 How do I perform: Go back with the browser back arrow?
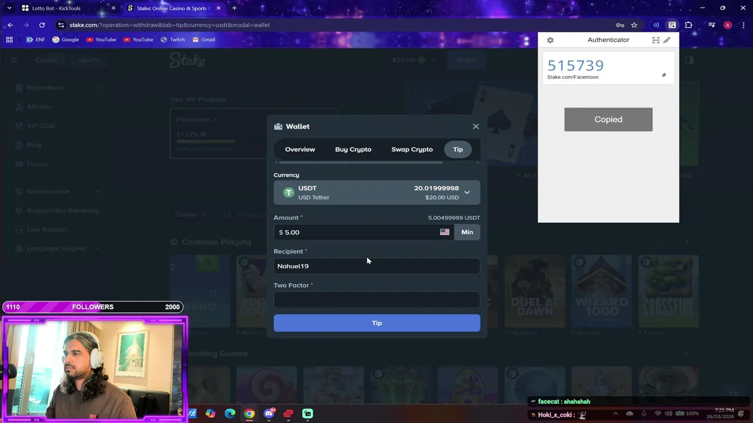coord(11,25)
